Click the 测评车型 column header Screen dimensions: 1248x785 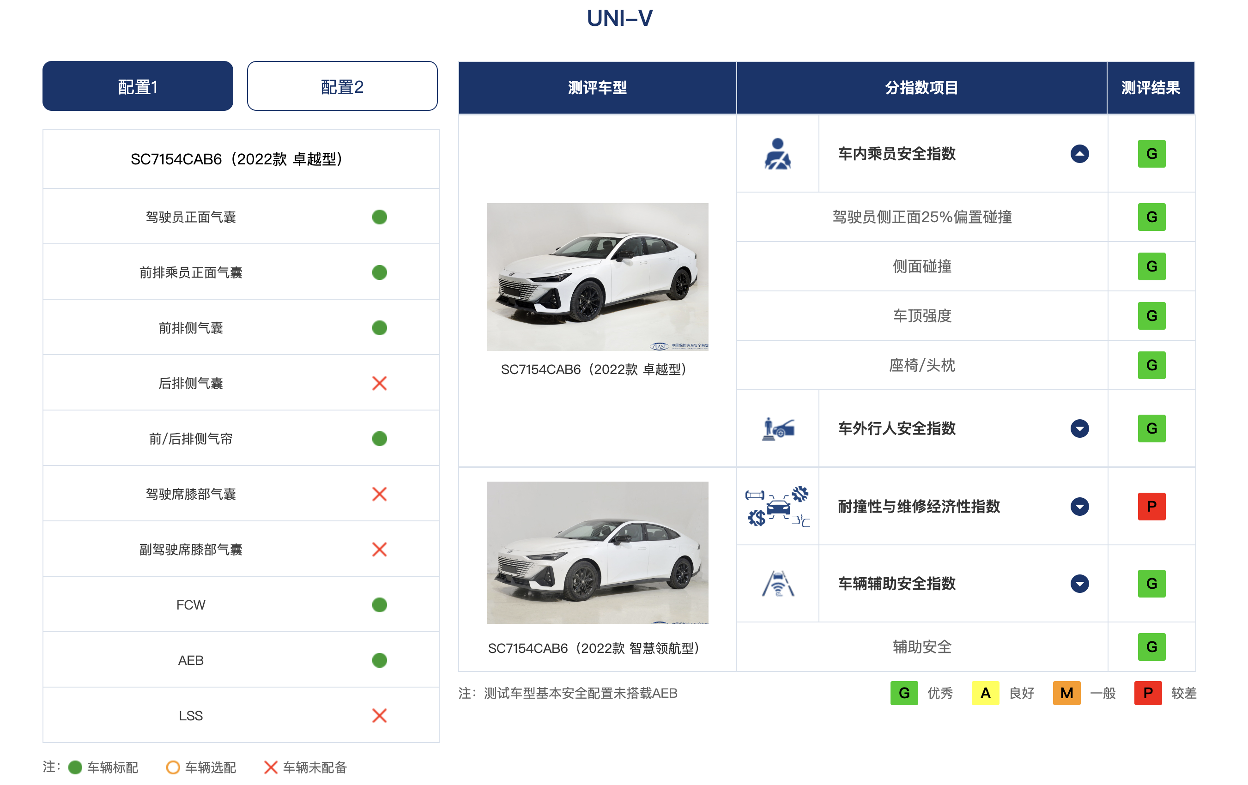pyautogui.click(x=597, y=88)
